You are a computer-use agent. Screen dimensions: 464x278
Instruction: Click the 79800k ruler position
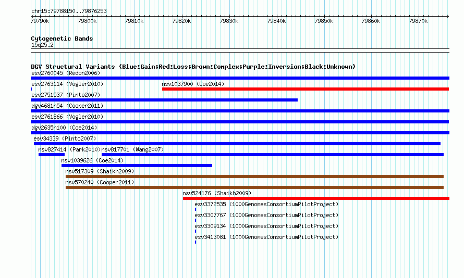(87, 21)
